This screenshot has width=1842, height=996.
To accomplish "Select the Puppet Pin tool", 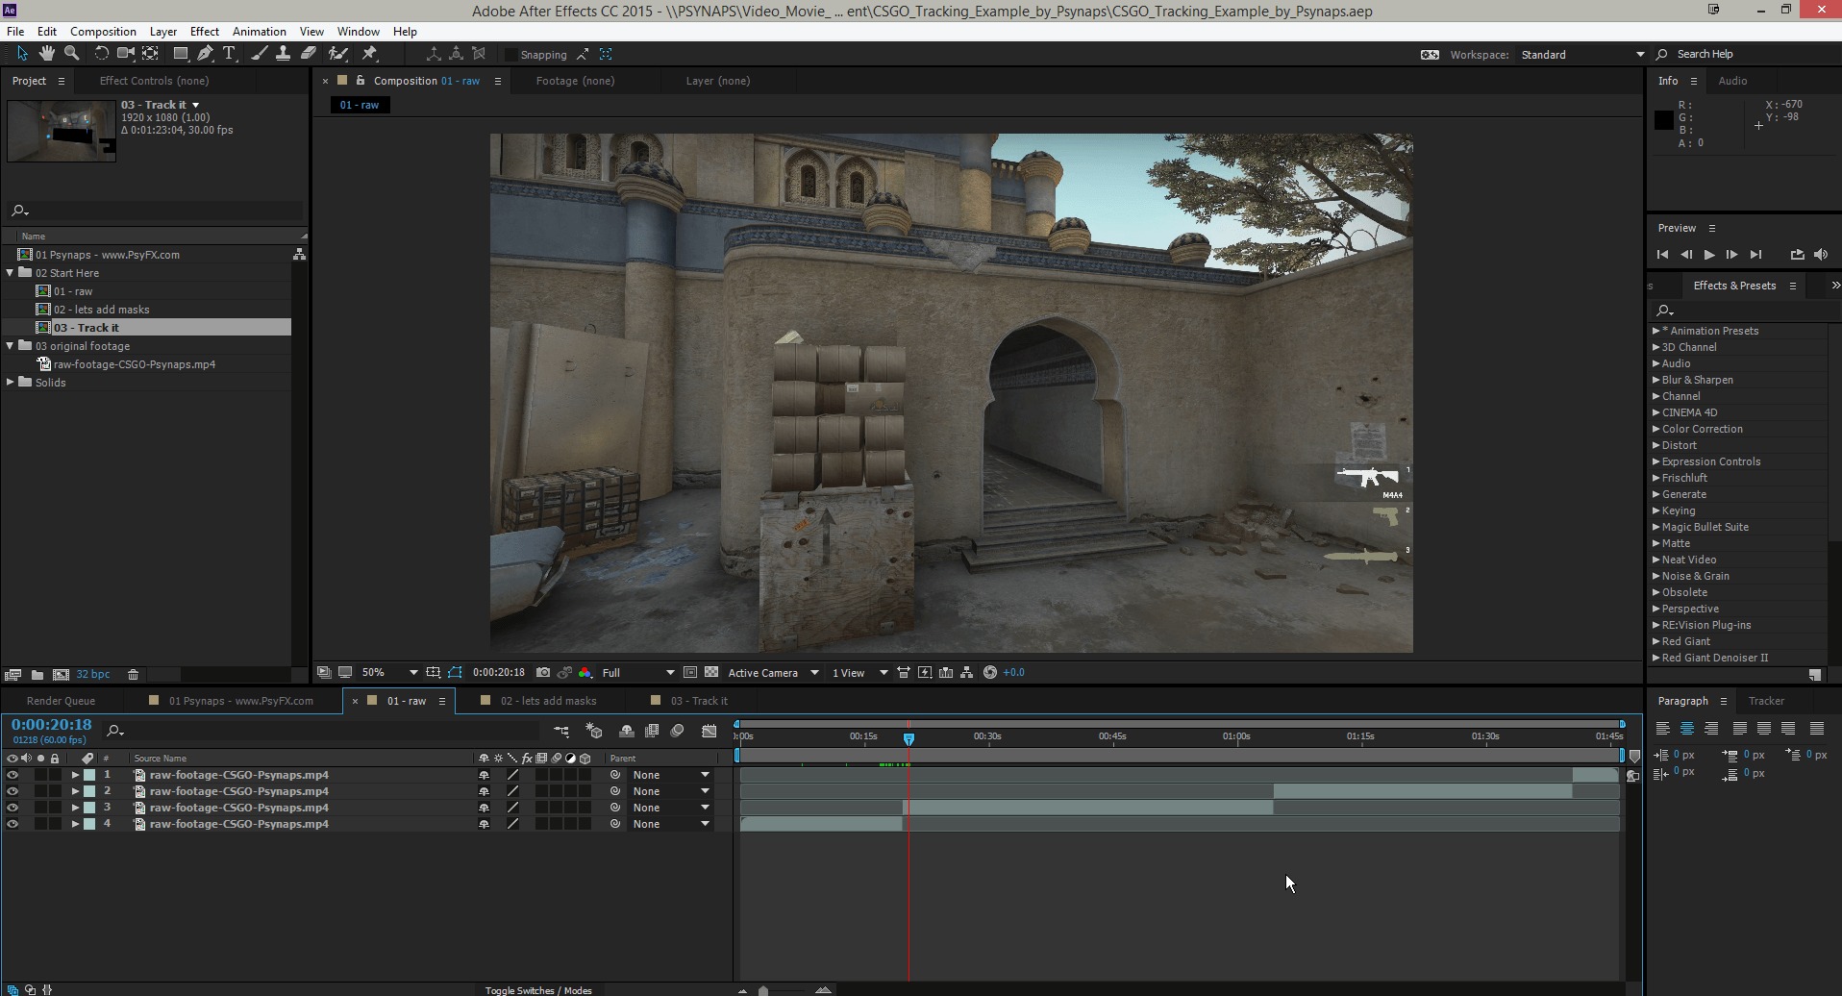I will pyautogui.click(x=369, y=54).
